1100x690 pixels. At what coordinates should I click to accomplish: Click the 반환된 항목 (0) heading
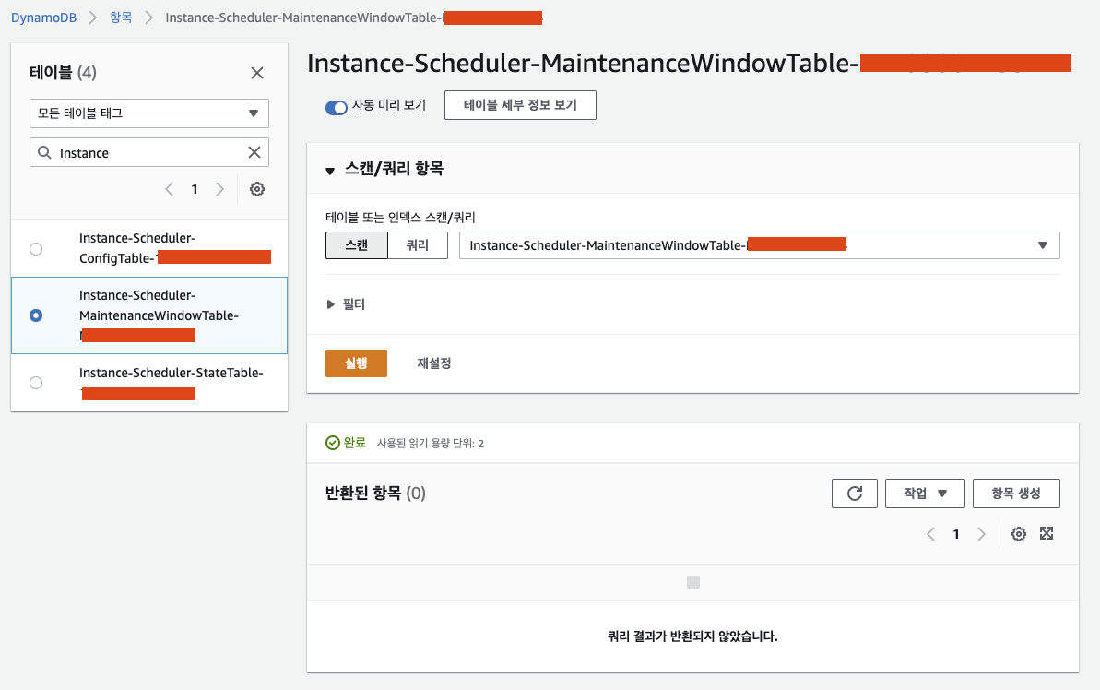[375, 493]
